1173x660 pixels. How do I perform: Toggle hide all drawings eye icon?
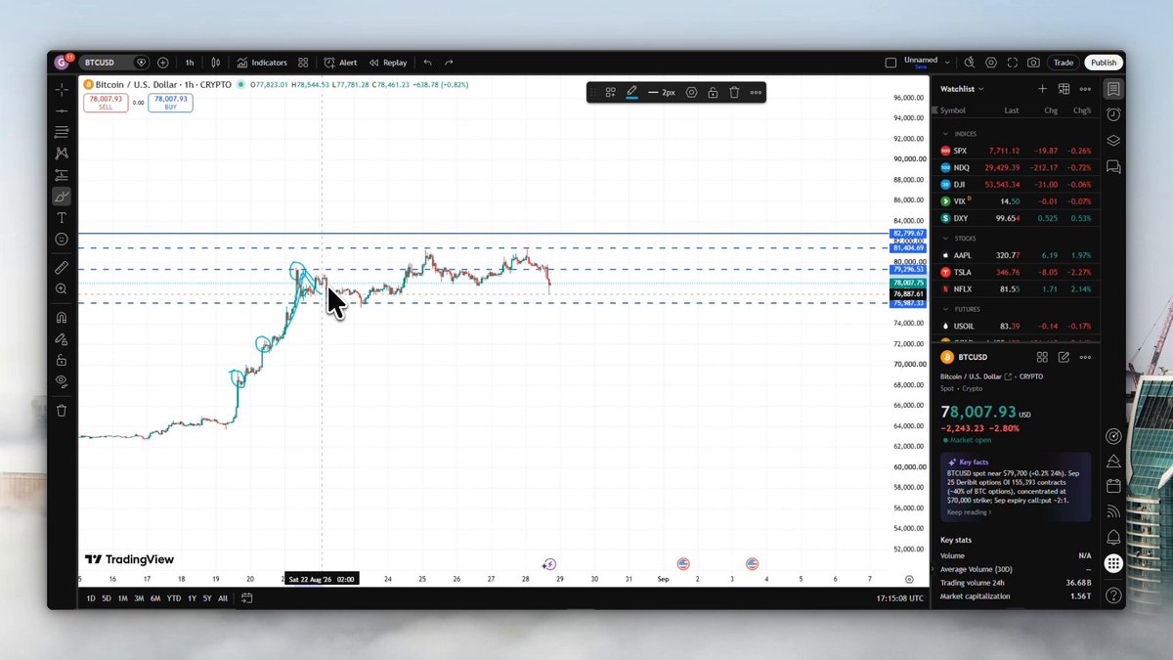pos(62,381)
